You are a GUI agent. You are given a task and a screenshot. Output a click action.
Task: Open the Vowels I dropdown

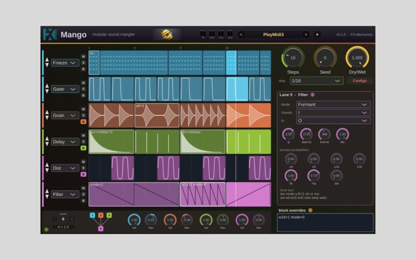click(x=333, y=112)
